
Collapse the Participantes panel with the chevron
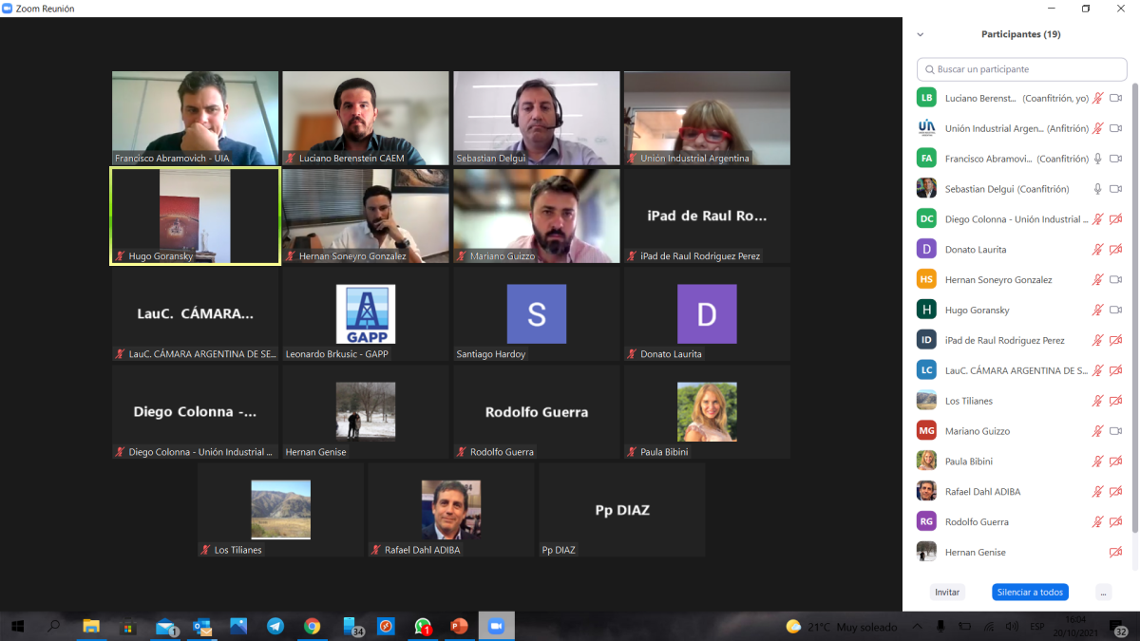point(920,34)
